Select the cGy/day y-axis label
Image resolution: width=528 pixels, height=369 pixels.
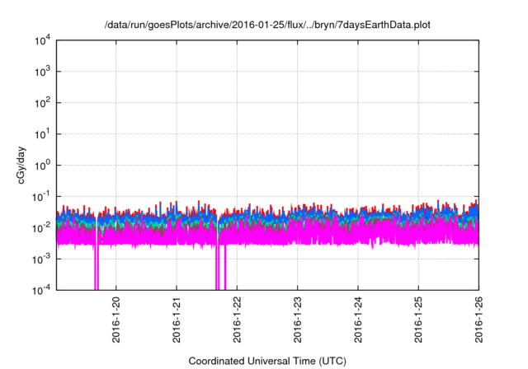[x=21, y=165]
